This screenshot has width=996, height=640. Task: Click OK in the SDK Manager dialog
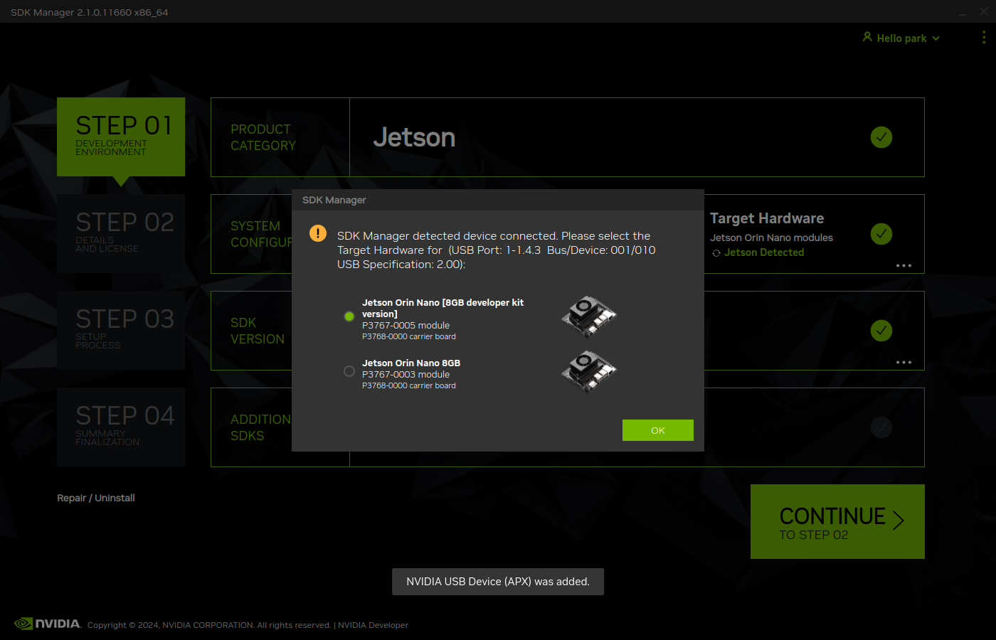[x=658, y=430]
